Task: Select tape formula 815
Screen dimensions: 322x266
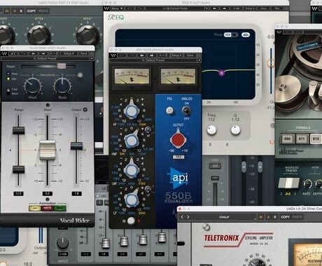Action: point(316,139)
